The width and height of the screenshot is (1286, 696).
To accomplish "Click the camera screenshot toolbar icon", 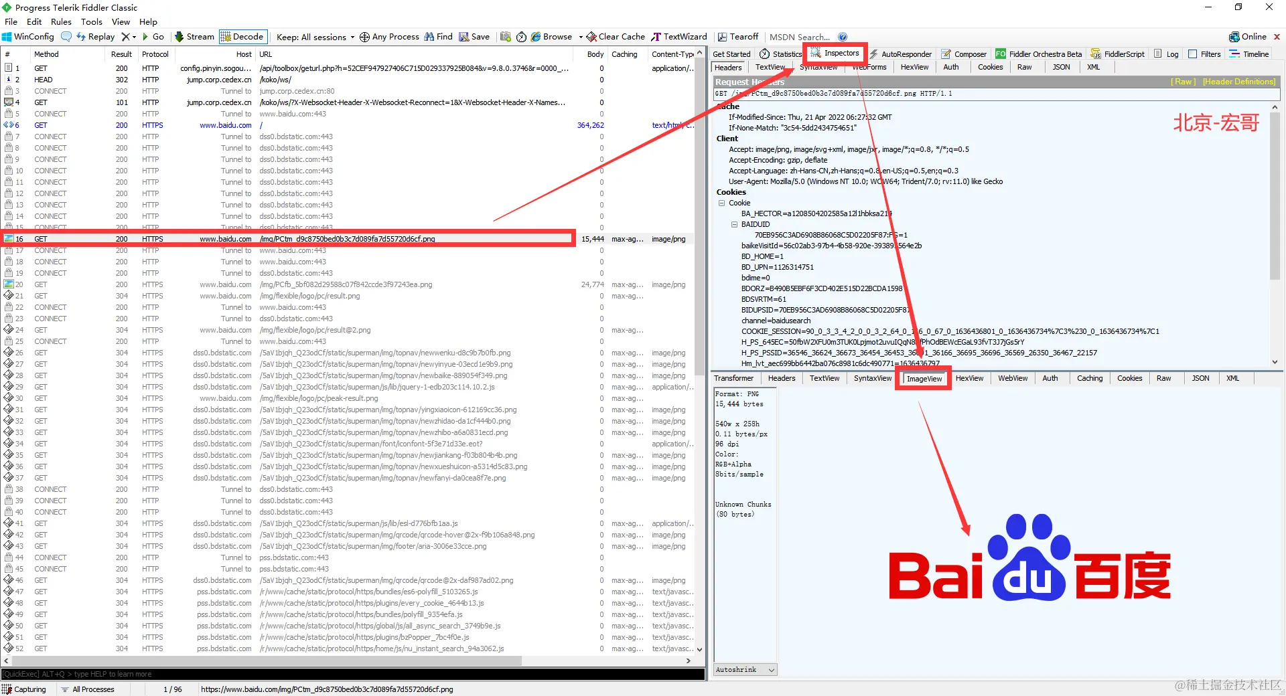I will click(506, 37).
